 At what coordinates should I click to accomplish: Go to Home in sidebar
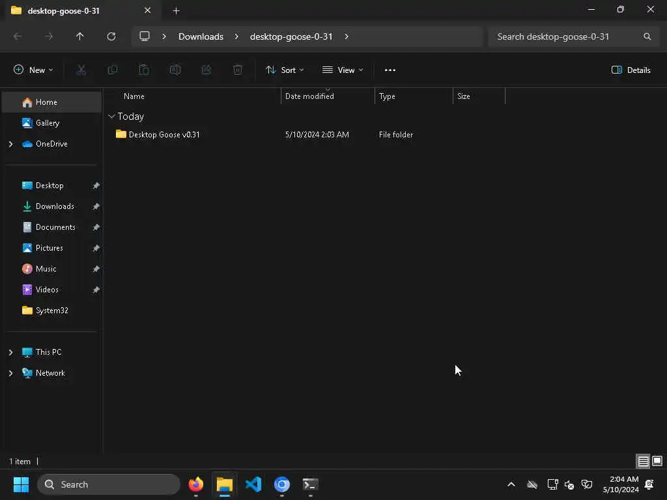(x=52, y=102)
